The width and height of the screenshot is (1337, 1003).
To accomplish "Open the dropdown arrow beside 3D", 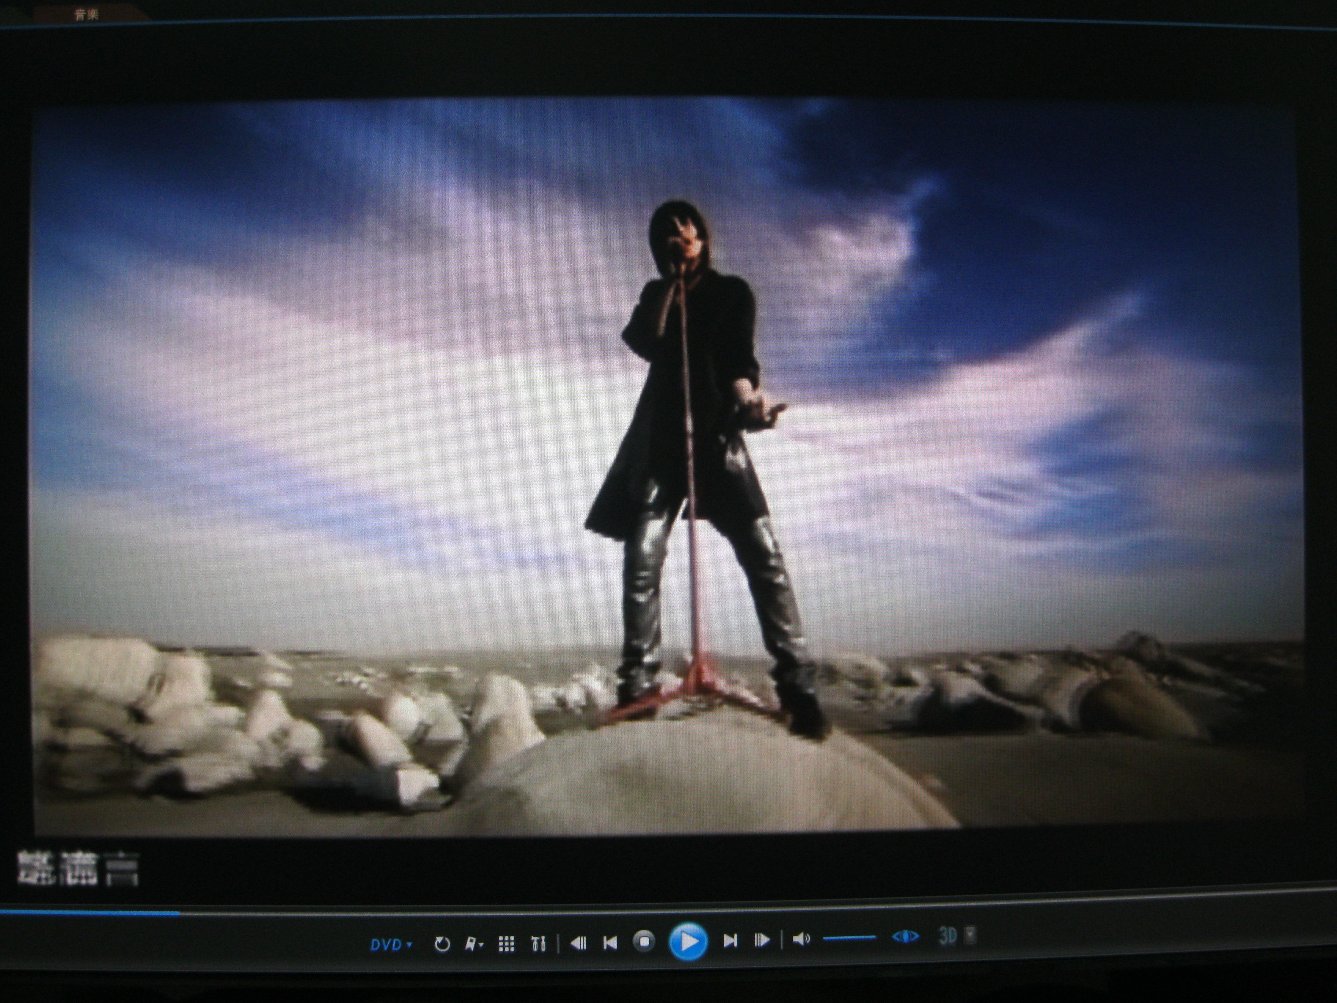I will click(970, 935).
